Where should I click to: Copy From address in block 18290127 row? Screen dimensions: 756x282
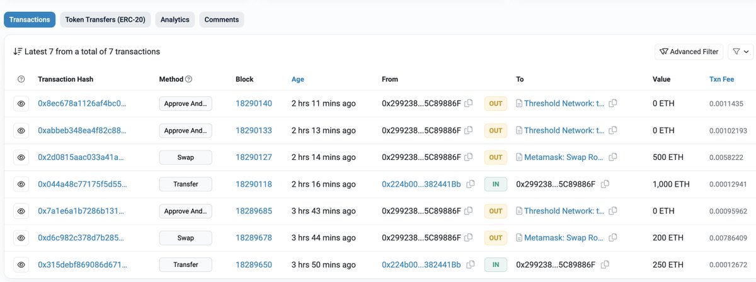point(469,157)
